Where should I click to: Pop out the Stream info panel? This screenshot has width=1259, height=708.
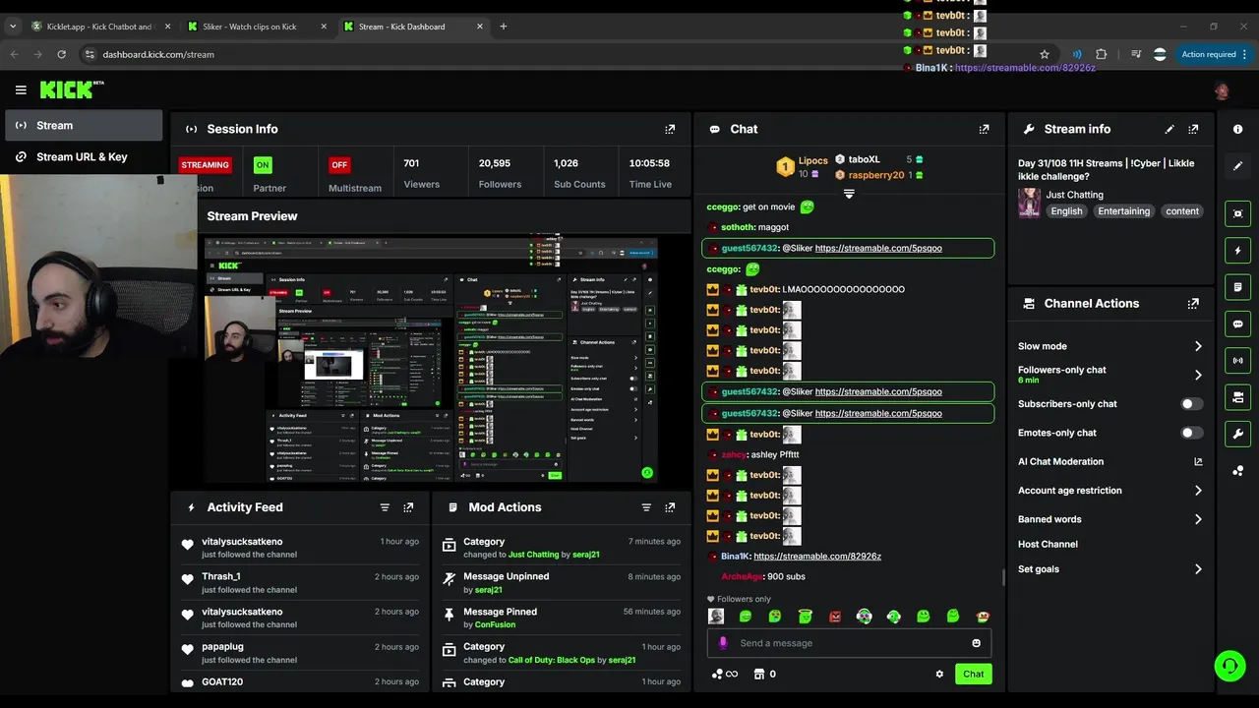(x=1193, y=129)
